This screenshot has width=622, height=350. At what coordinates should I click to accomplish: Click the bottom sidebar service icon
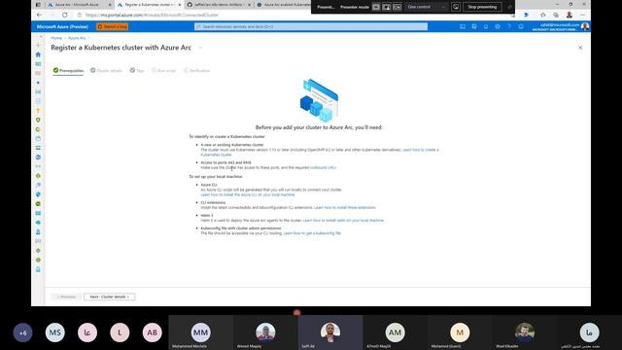pyautogui.click(x=38, y=269)
